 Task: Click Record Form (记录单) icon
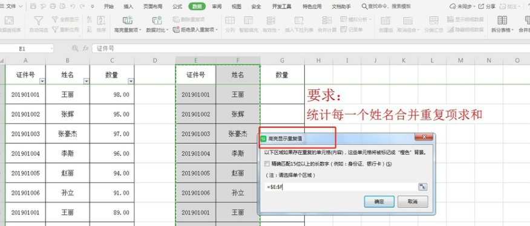coord(344,30)
